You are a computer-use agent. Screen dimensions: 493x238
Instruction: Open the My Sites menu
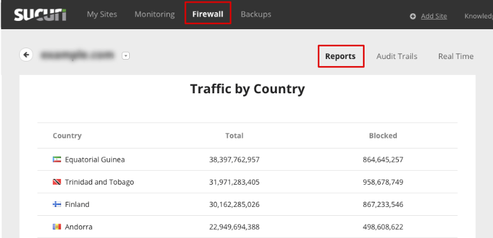coord(102,15)
